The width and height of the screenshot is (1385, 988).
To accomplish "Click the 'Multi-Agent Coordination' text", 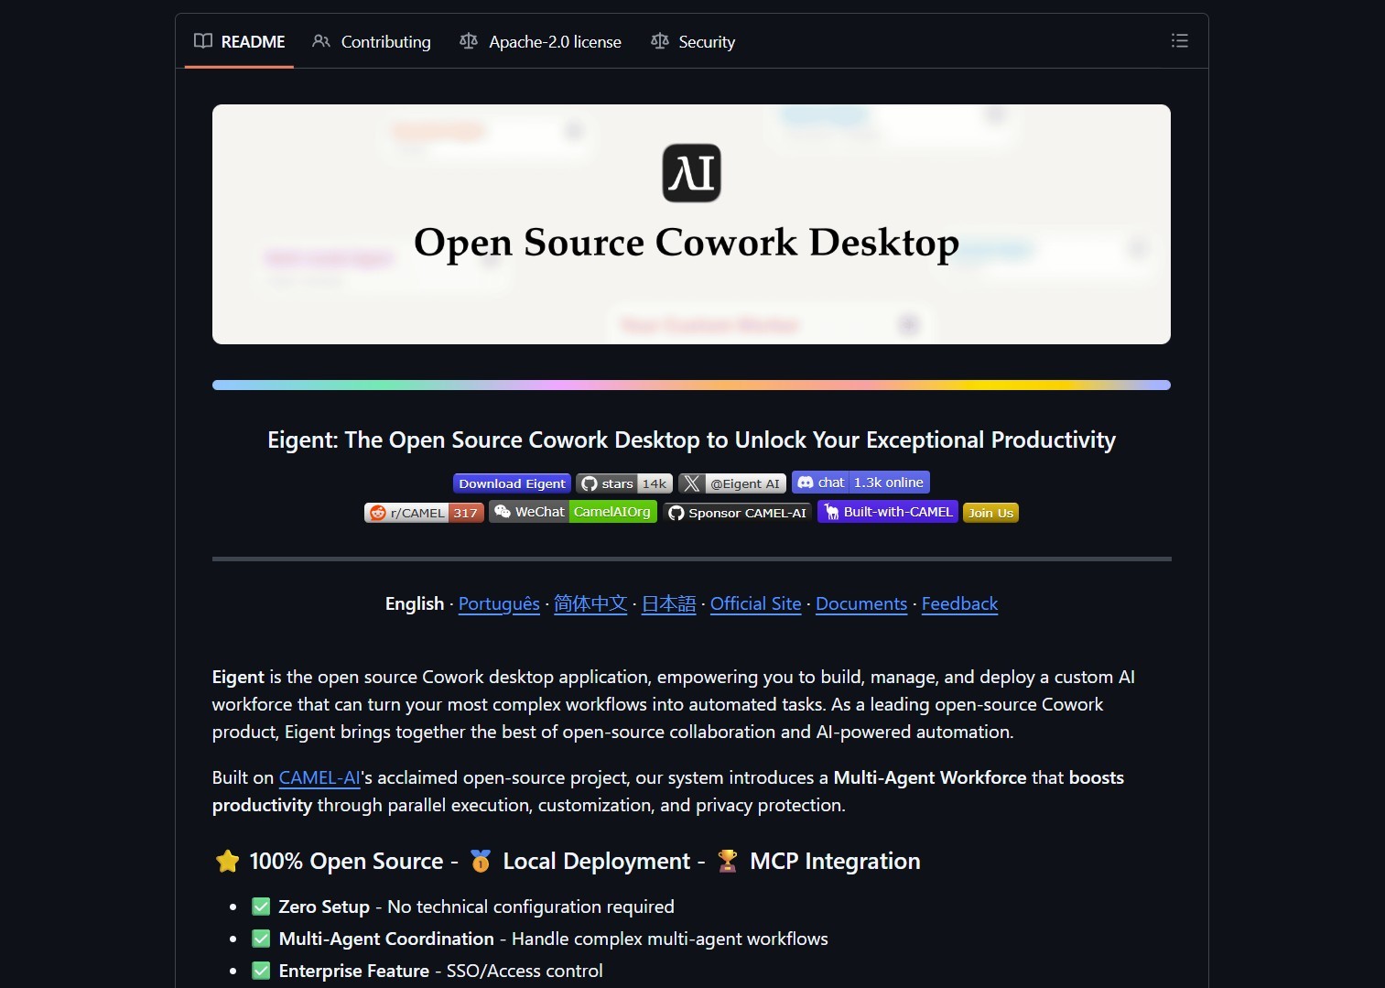I will (386, 939).
